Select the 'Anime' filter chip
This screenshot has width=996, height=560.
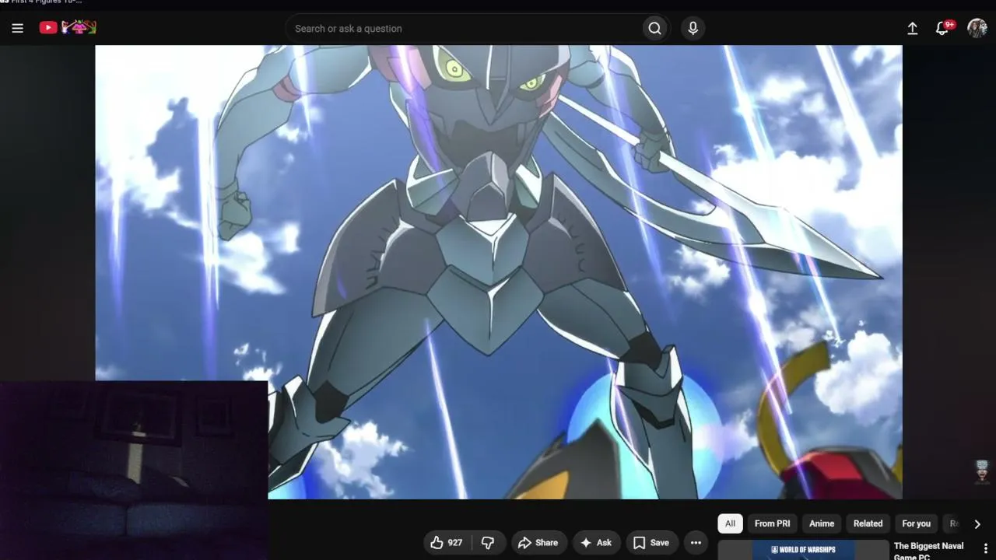click(x=822, y=523)
